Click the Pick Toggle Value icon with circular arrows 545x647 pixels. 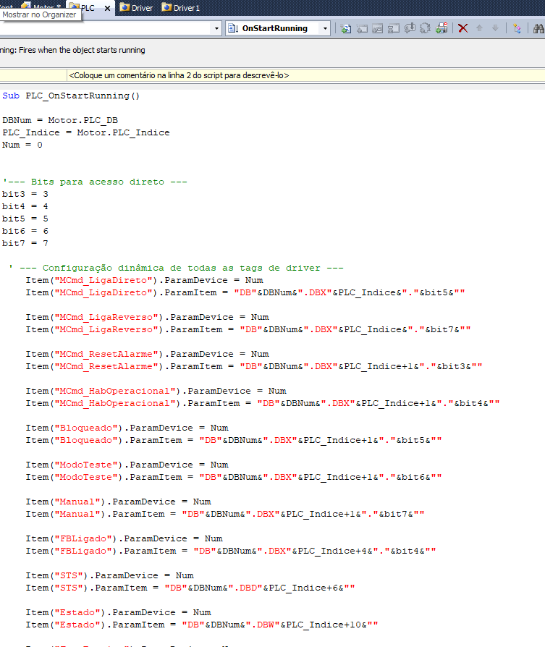(426, 28)
